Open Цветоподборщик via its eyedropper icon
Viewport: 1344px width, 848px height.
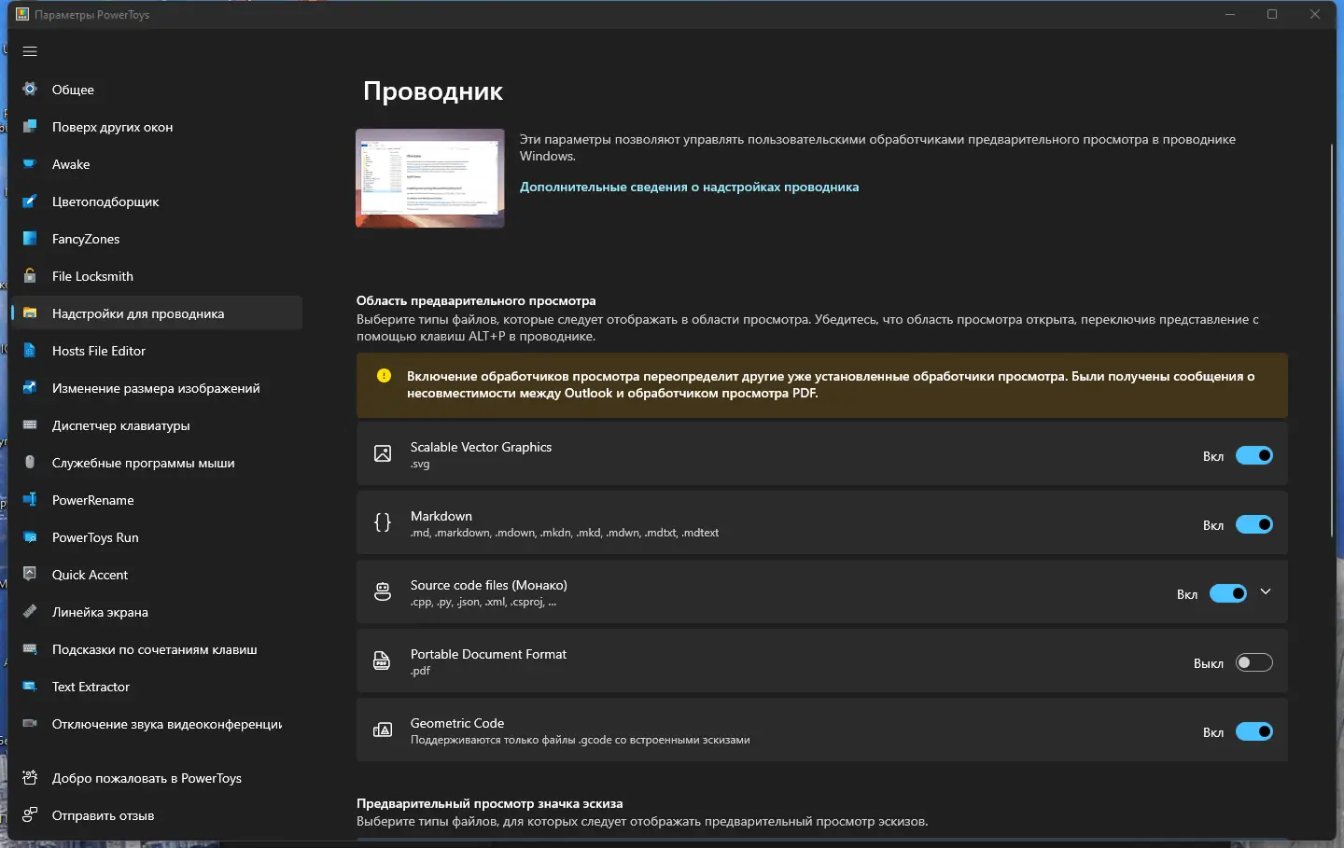[x=29, y=202]
